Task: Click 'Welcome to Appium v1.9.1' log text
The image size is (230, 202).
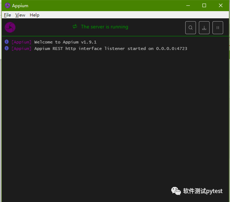Action: tap(65, 42)
